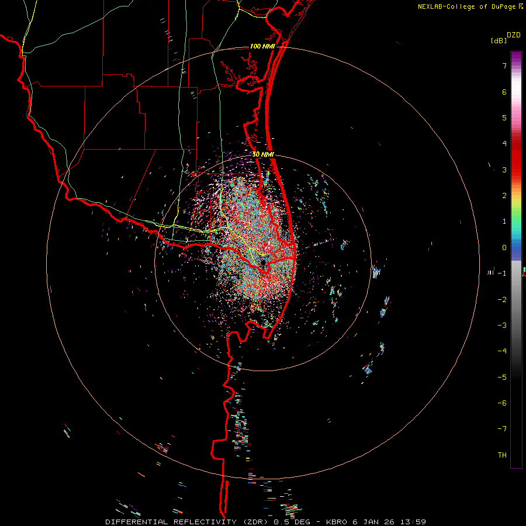Click the -5 value on the color scale
The image size is (526, 526).
tap(502, 378)
